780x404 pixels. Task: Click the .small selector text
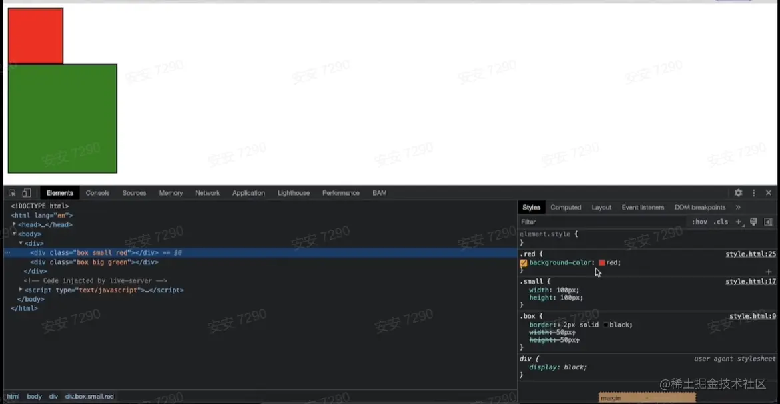532,282
